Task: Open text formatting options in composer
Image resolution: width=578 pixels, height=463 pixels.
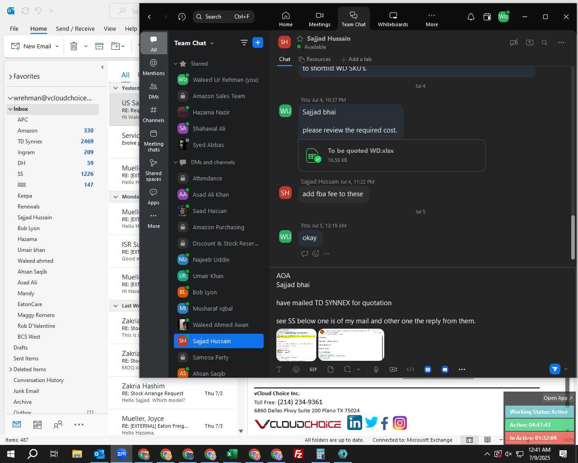Action: coord(279,369)
